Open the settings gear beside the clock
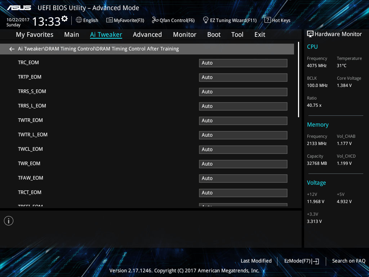 pos(64,19)
